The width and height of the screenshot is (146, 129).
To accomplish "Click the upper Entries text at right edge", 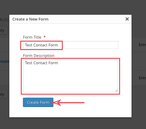I will (x=142, y=45).
